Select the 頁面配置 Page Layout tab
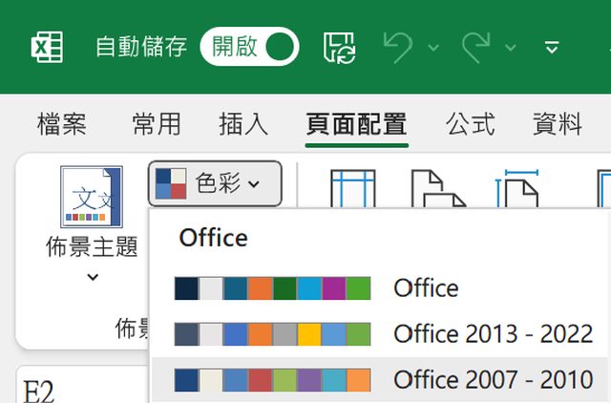This screenshot has width=611, height=403. click(x=357, y=124)
